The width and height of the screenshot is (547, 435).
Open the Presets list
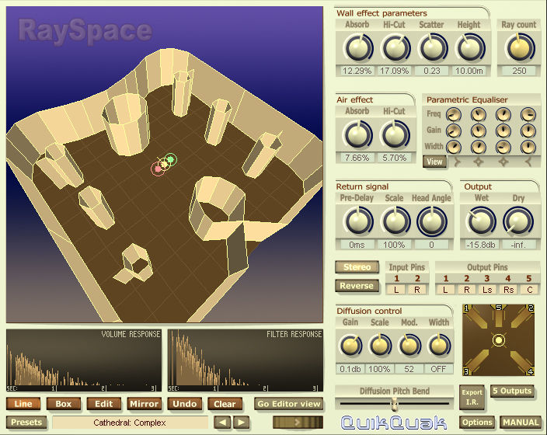click(26, 422)
